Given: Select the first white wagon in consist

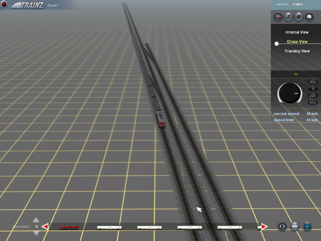Looking at the screenshot, I should [x=109, y=227].
